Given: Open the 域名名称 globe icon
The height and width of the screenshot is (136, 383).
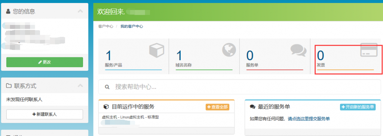Looking at the screenshot, I should [229, 50].
